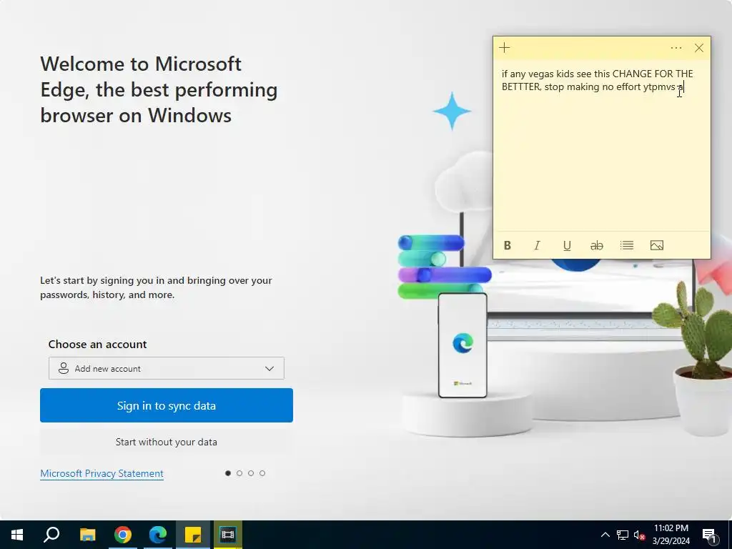Go to the second page indicator dot
This screenshot has height=549, width=732.
click(x=239, y=473)
